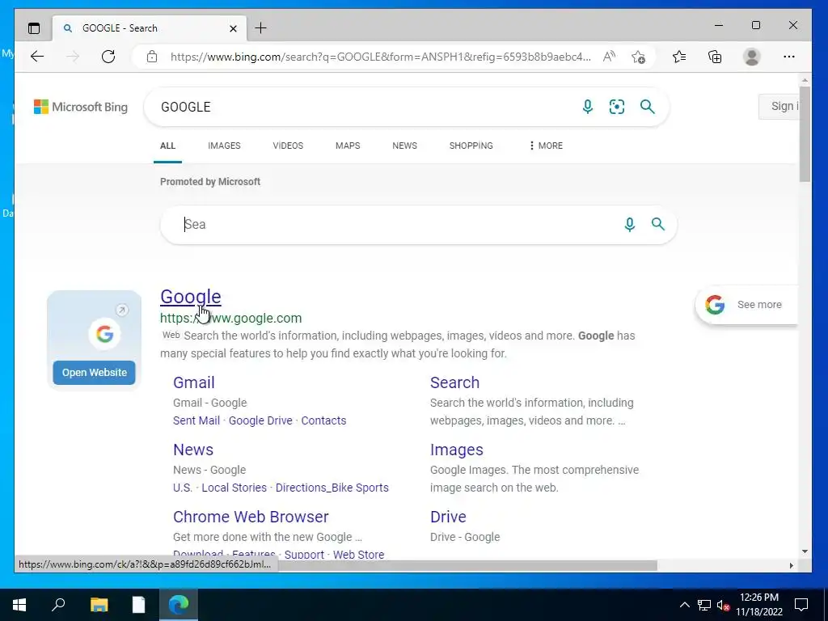
Task: Open a new tab with plus icon
Action: [x=261, y=28]
